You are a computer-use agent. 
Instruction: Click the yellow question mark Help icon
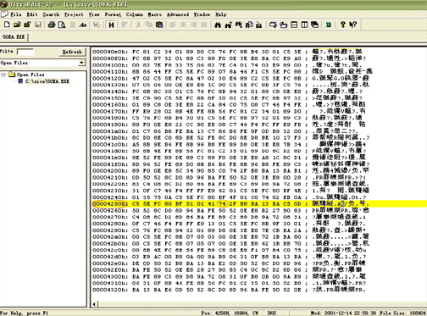point(343,25)
